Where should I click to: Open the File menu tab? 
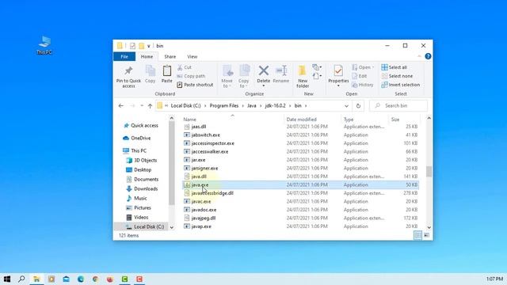124,56
